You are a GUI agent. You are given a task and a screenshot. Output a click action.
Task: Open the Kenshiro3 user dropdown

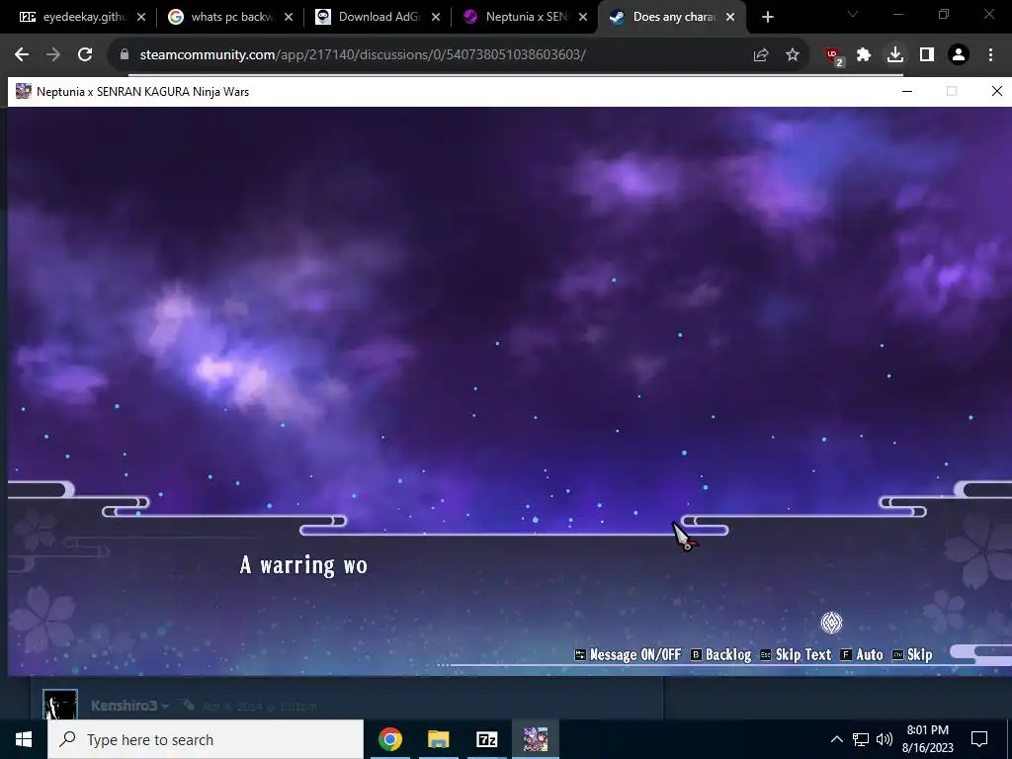pyautogui.click(x=164, y=707)
